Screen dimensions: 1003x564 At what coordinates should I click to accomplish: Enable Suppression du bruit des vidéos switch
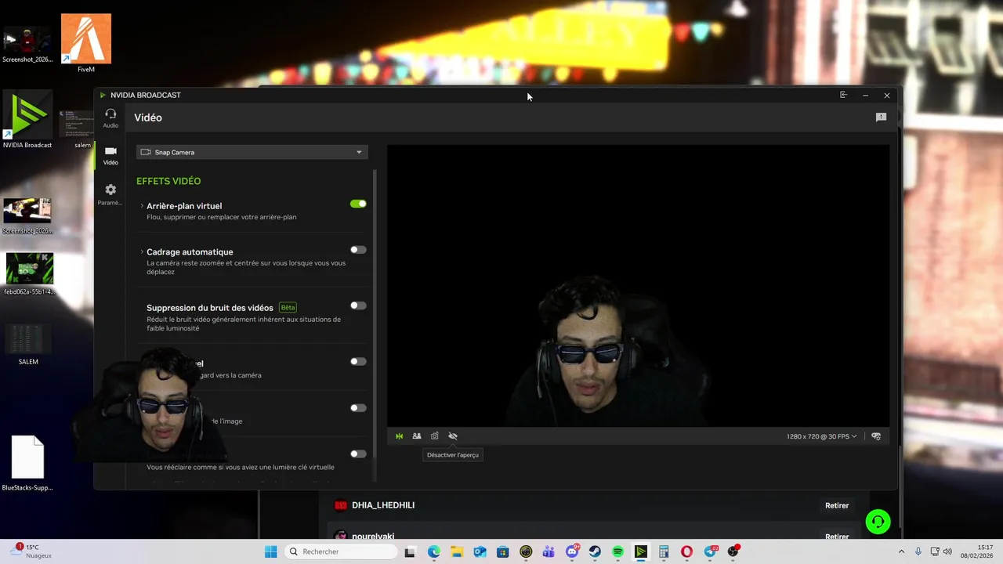pos(358,305)
